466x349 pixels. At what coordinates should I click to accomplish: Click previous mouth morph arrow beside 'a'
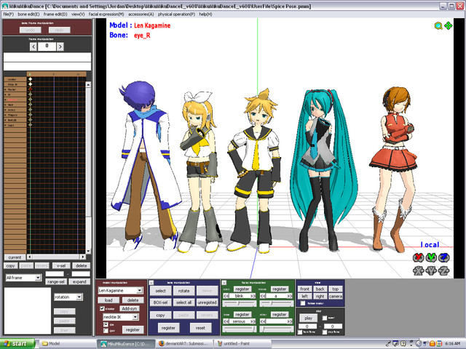(x=263, y=296)
